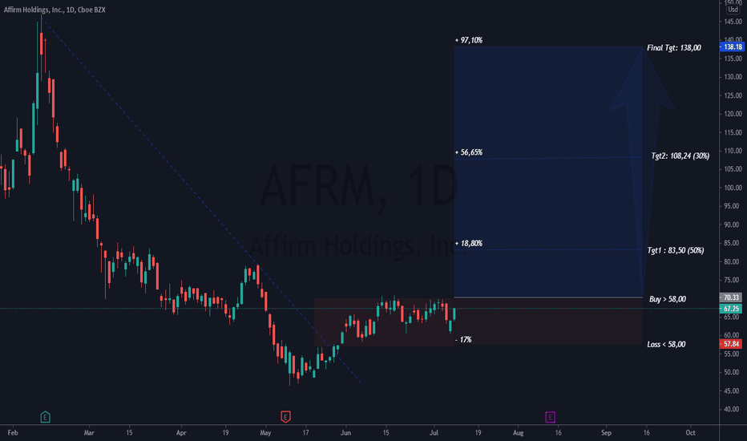Screen dimensions: 747x441
Task: Click the Usd currency label on price axis
Action: (x=733, y=10)
